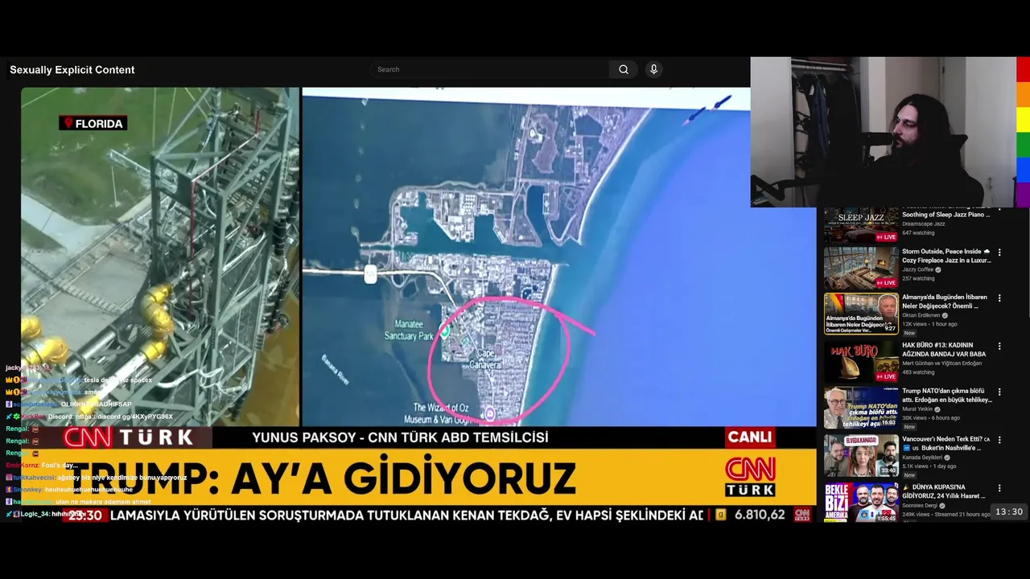Open the Sleep Jazz live stream thumbnail
Viewport: 1030px width, 579px height.
(861, 225)
